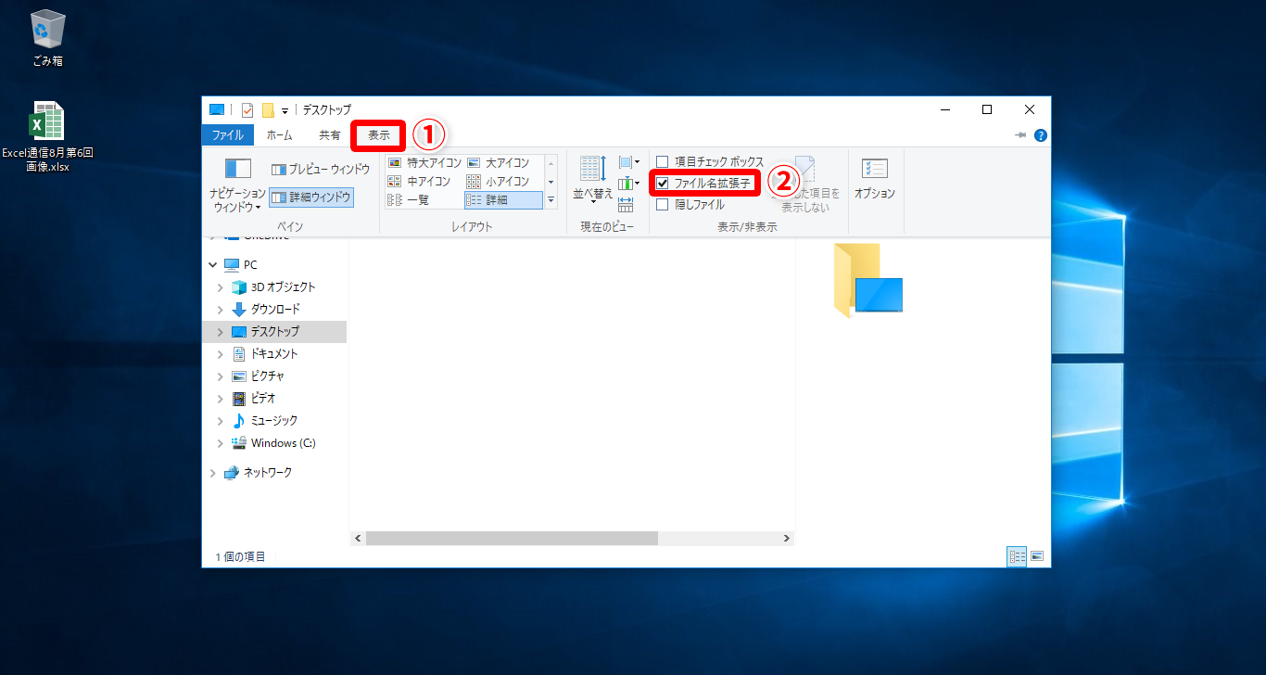Choose 中アイコン layout

(x=419, y=182)
